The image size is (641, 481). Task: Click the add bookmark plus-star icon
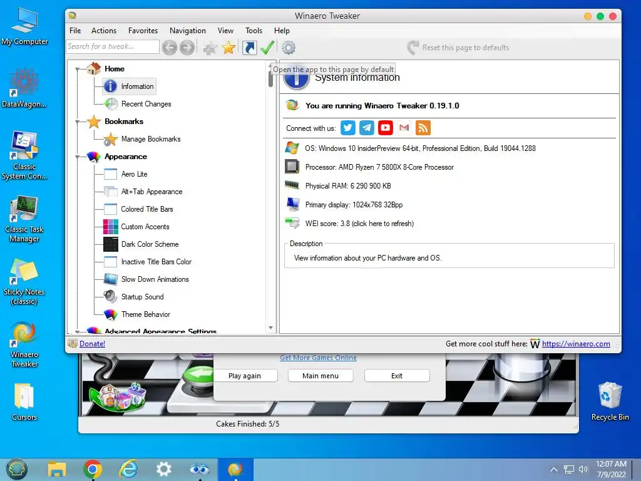(x=210, y=48)
